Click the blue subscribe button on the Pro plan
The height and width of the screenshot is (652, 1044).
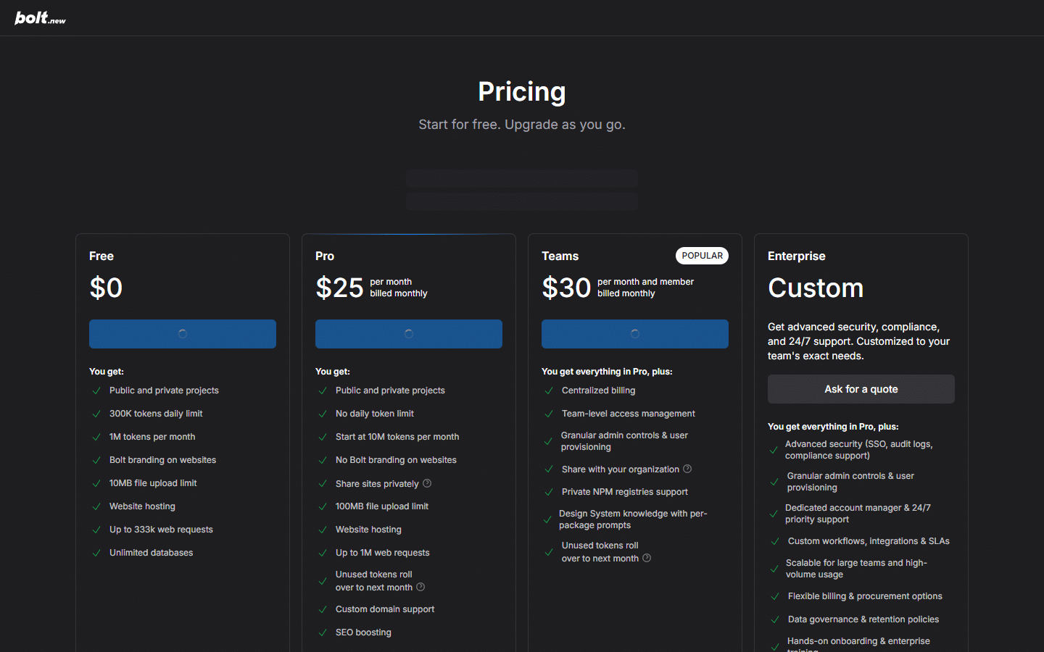tap(408, 334)
